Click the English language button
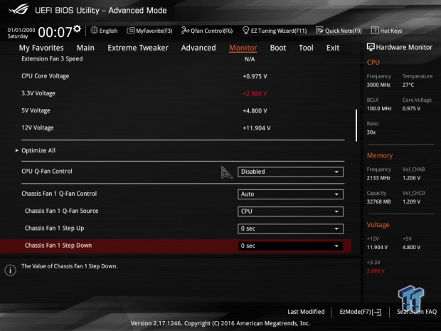 108,31
